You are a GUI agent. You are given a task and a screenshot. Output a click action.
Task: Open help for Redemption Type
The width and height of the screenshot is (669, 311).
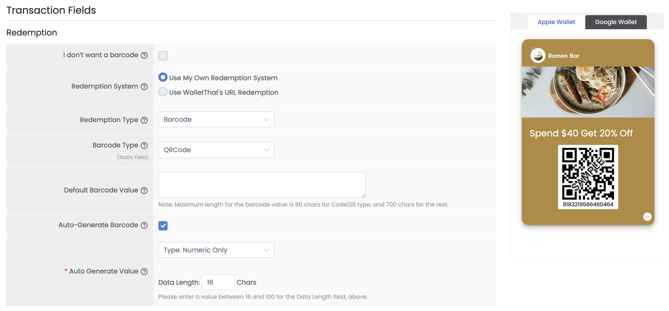point(144,120)
